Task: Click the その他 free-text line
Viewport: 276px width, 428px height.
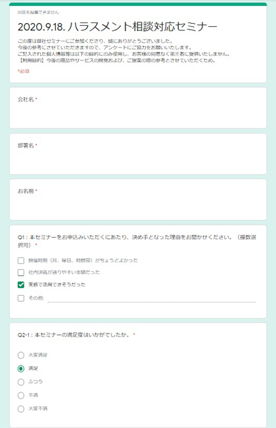Action: coord(152,300)
